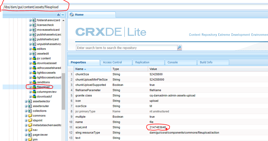Click the pageviewer node icon

pos(30,135)
